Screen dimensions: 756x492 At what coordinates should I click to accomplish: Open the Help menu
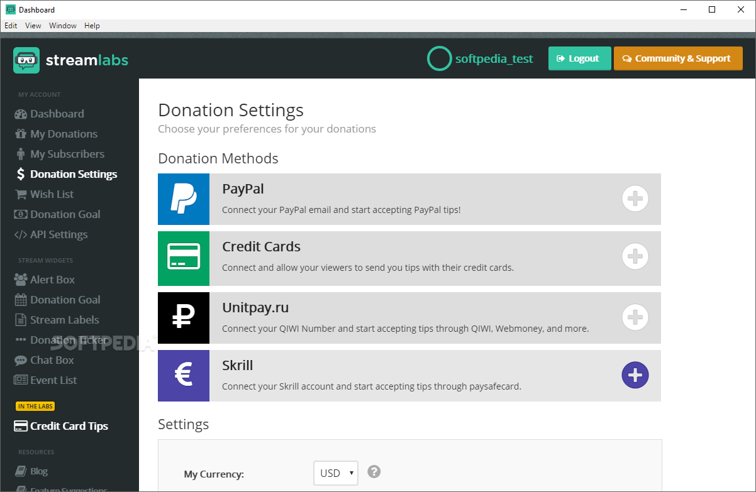click(x=92, y=26)
